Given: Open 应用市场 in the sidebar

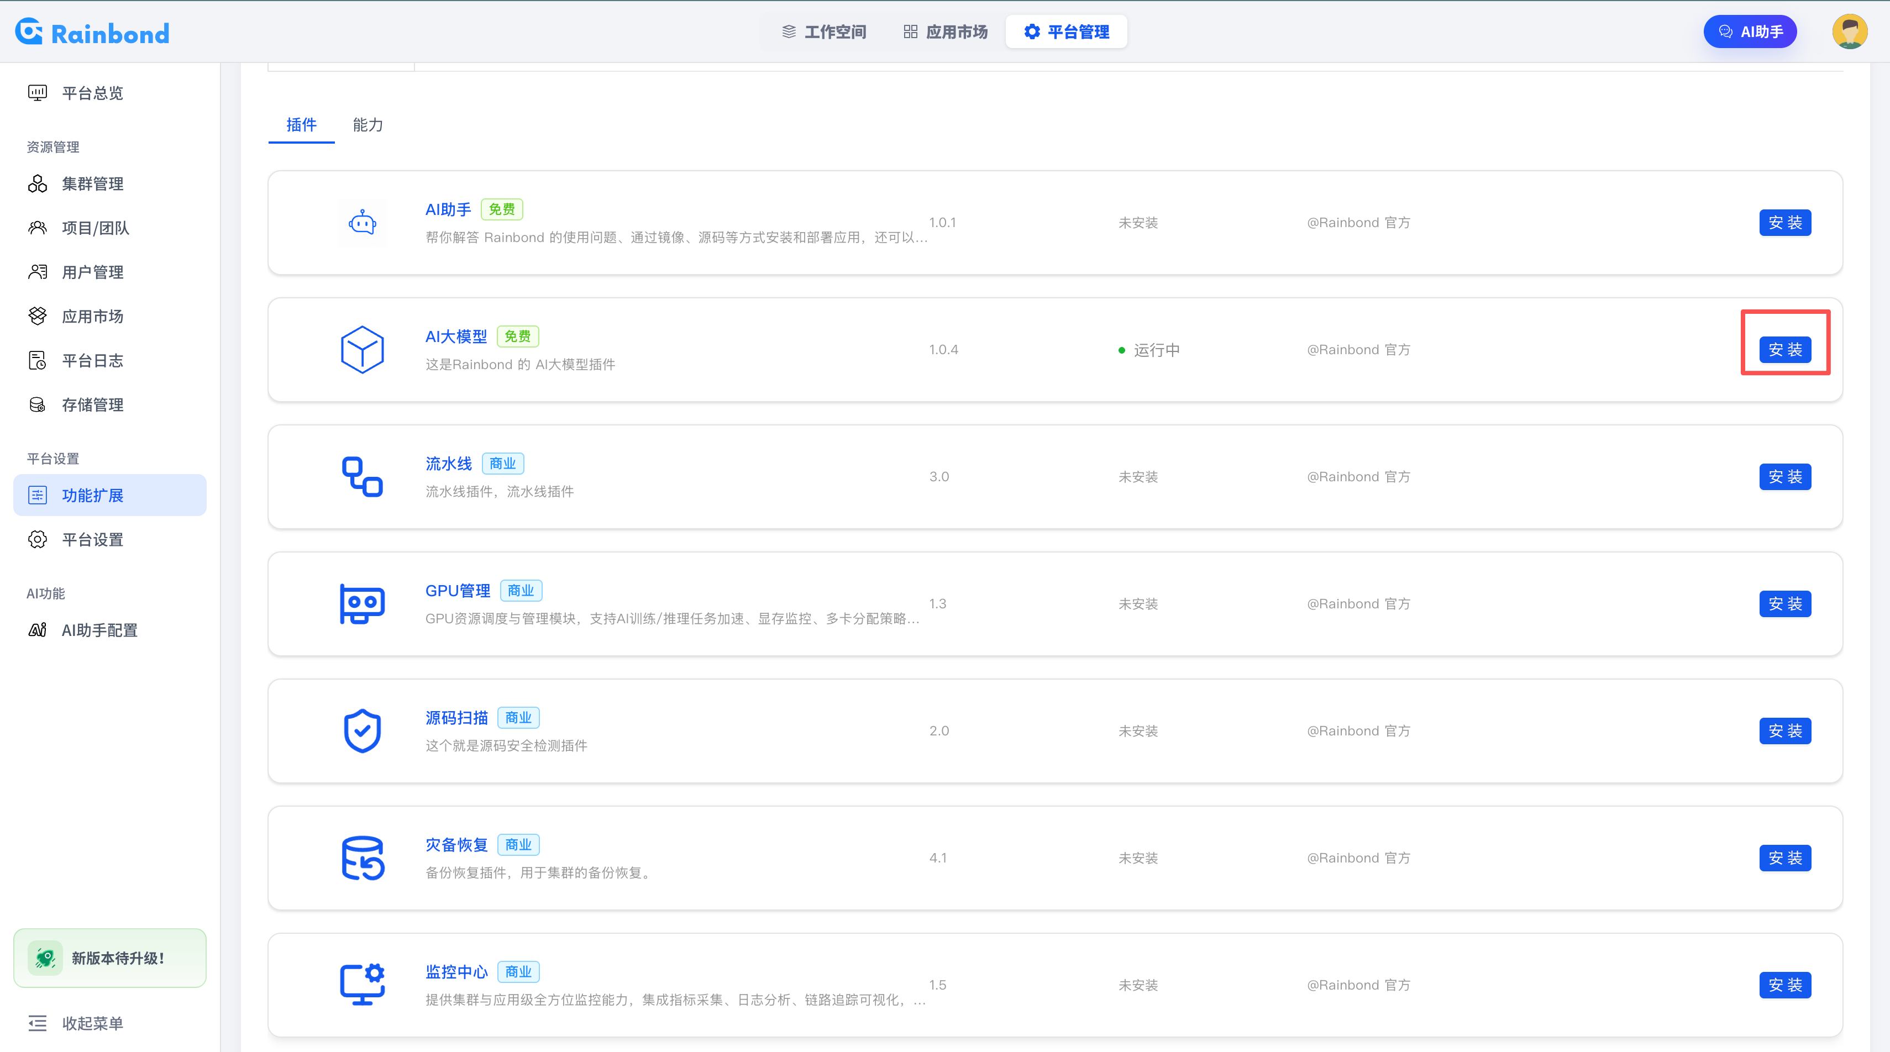Looking at the screenshot, I should 110,315.
